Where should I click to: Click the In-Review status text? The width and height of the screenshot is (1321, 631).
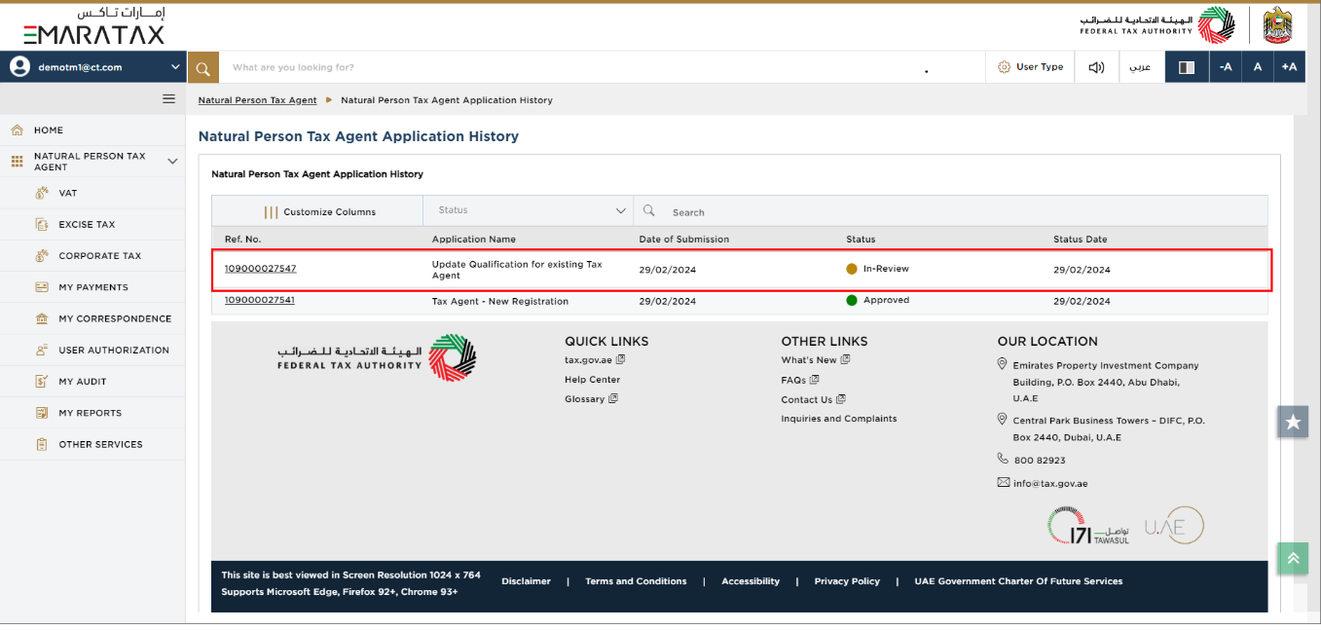click(x=886, y=269)
